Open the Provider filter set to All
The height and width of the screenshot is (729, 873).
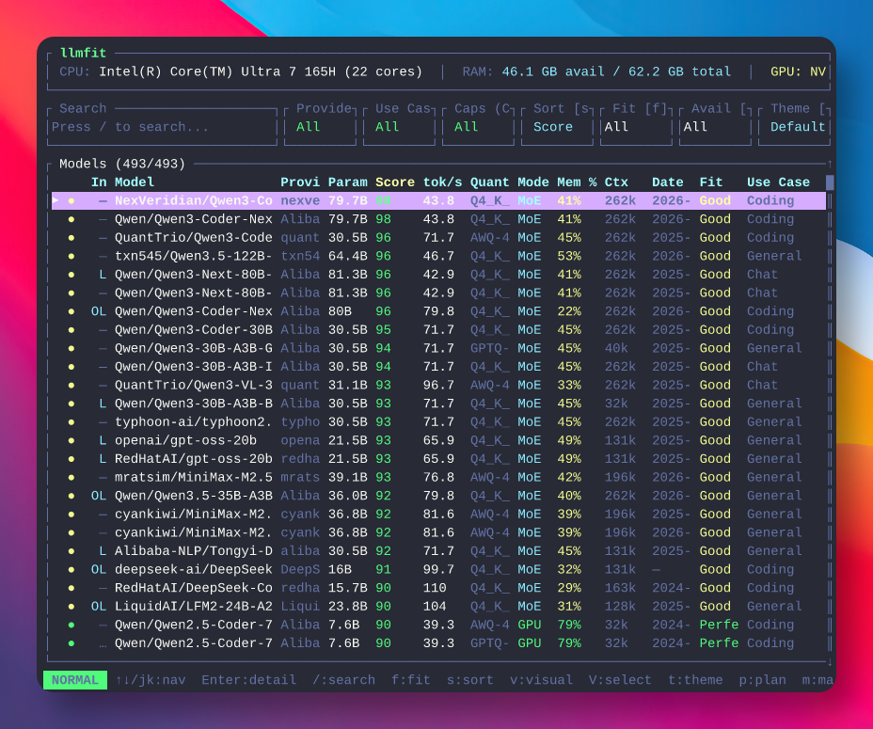click(320, 126)
